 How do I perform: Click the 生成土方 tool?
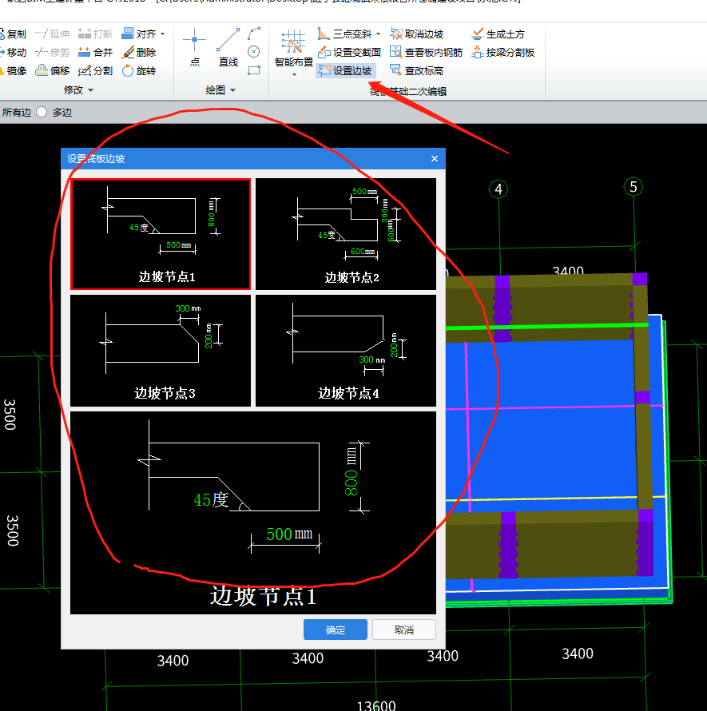pos(498,34)
